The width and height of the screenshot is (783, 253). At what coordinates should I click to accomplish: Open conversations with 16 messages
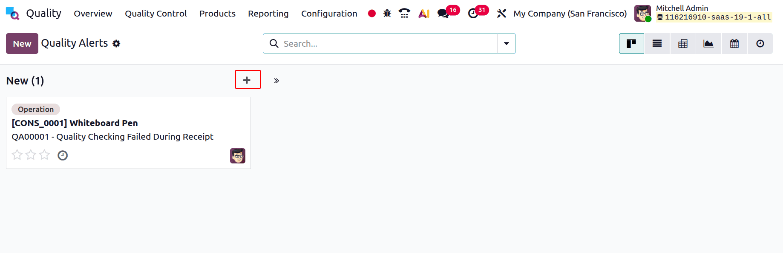448,12
